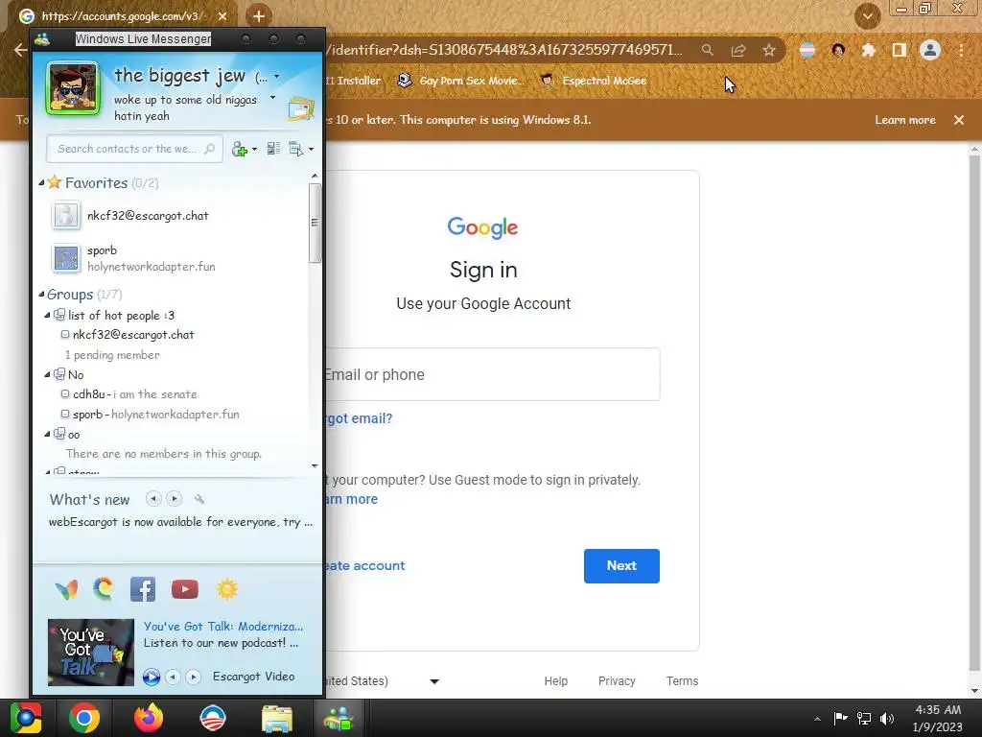Viewport: 982px width, 737px height.
Task: Open the weather sun icon
Action: click(226, 589)
